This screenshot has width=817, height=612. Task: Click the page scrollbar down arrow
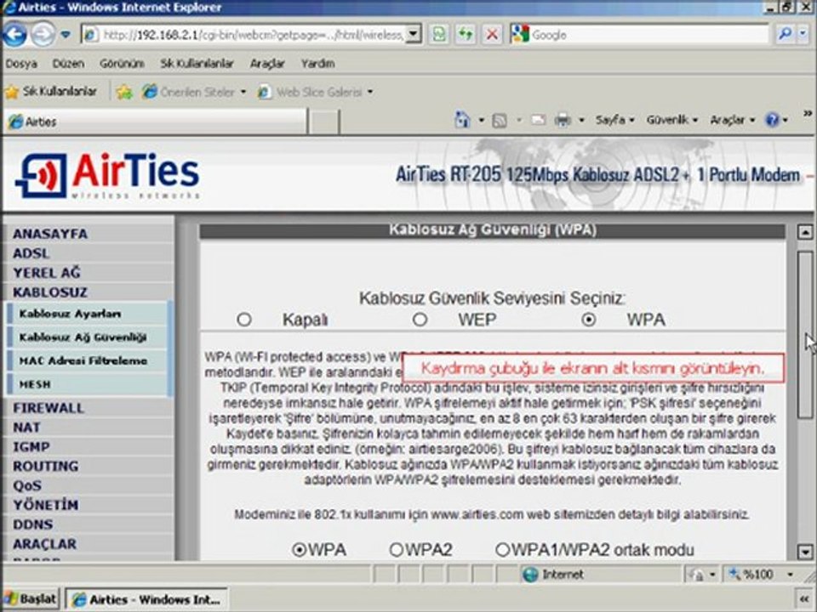[x=805, y=552]
